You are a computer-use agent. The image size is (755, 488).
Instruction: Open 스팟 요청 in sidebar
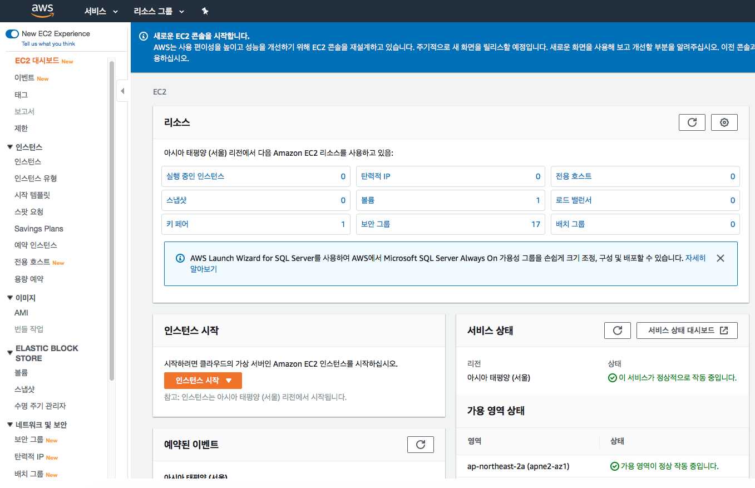29,212
